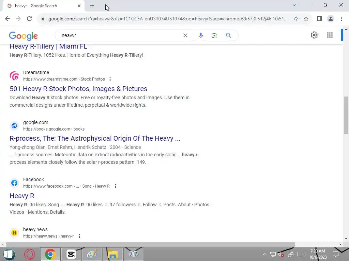
Task: Open CapCut from the taskbar
Action: point(71,254)
